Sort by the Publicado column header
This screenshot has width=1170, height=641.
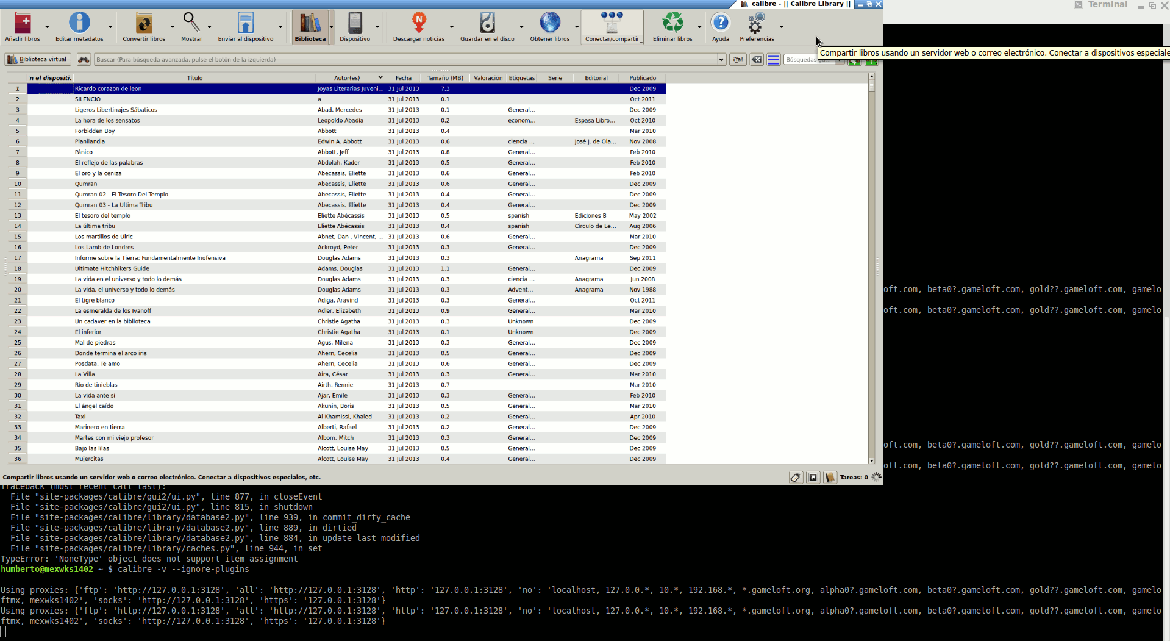tap(643, 78)
